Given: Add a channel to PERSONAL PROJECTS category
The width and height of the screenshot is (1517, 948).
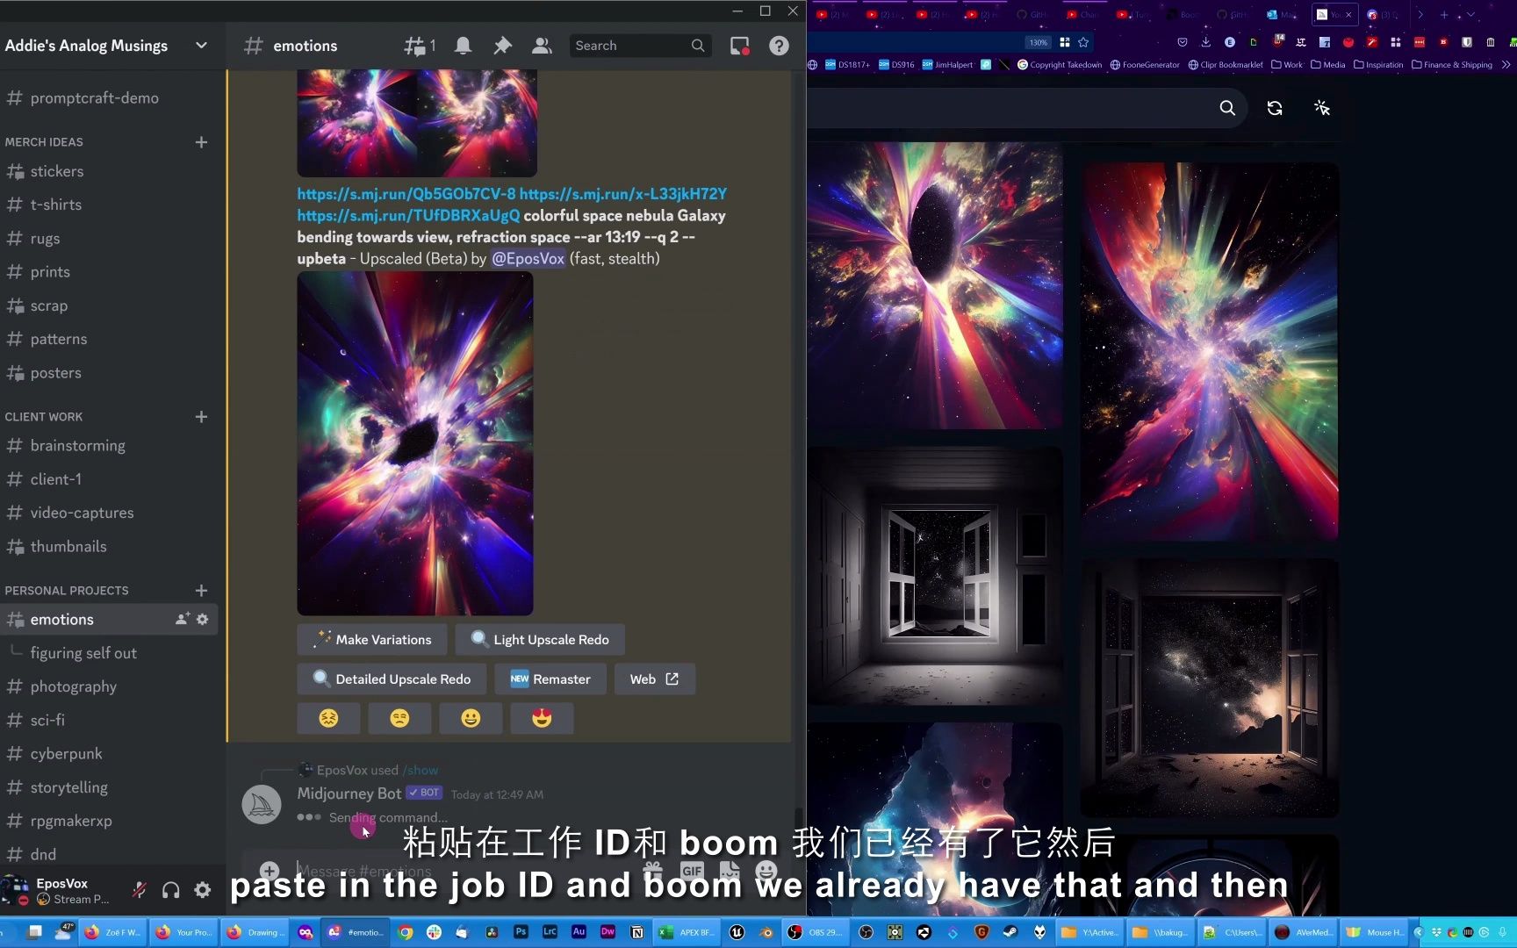Looking at the screenshot, I should click(201, 591).
